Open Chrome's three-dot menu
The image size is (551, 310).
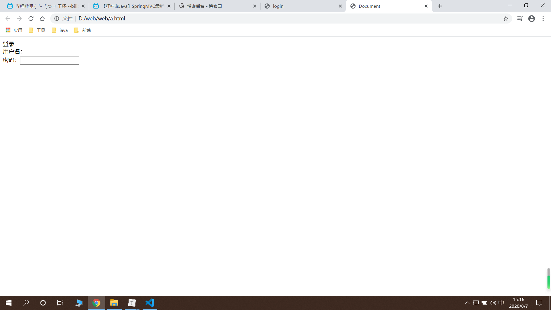pyautogui.click(x=543, y=19)
